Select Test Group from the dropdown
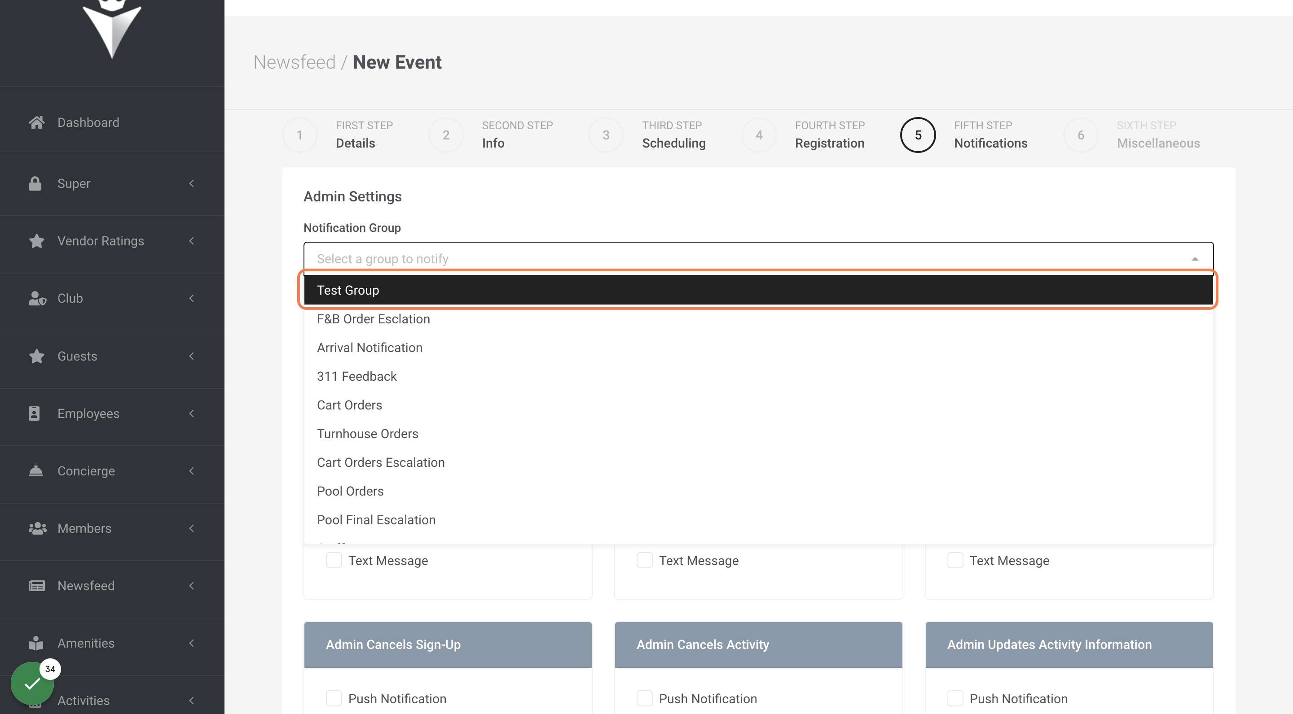The width and height of the screenshot is (1293, 714). point(758,290)
